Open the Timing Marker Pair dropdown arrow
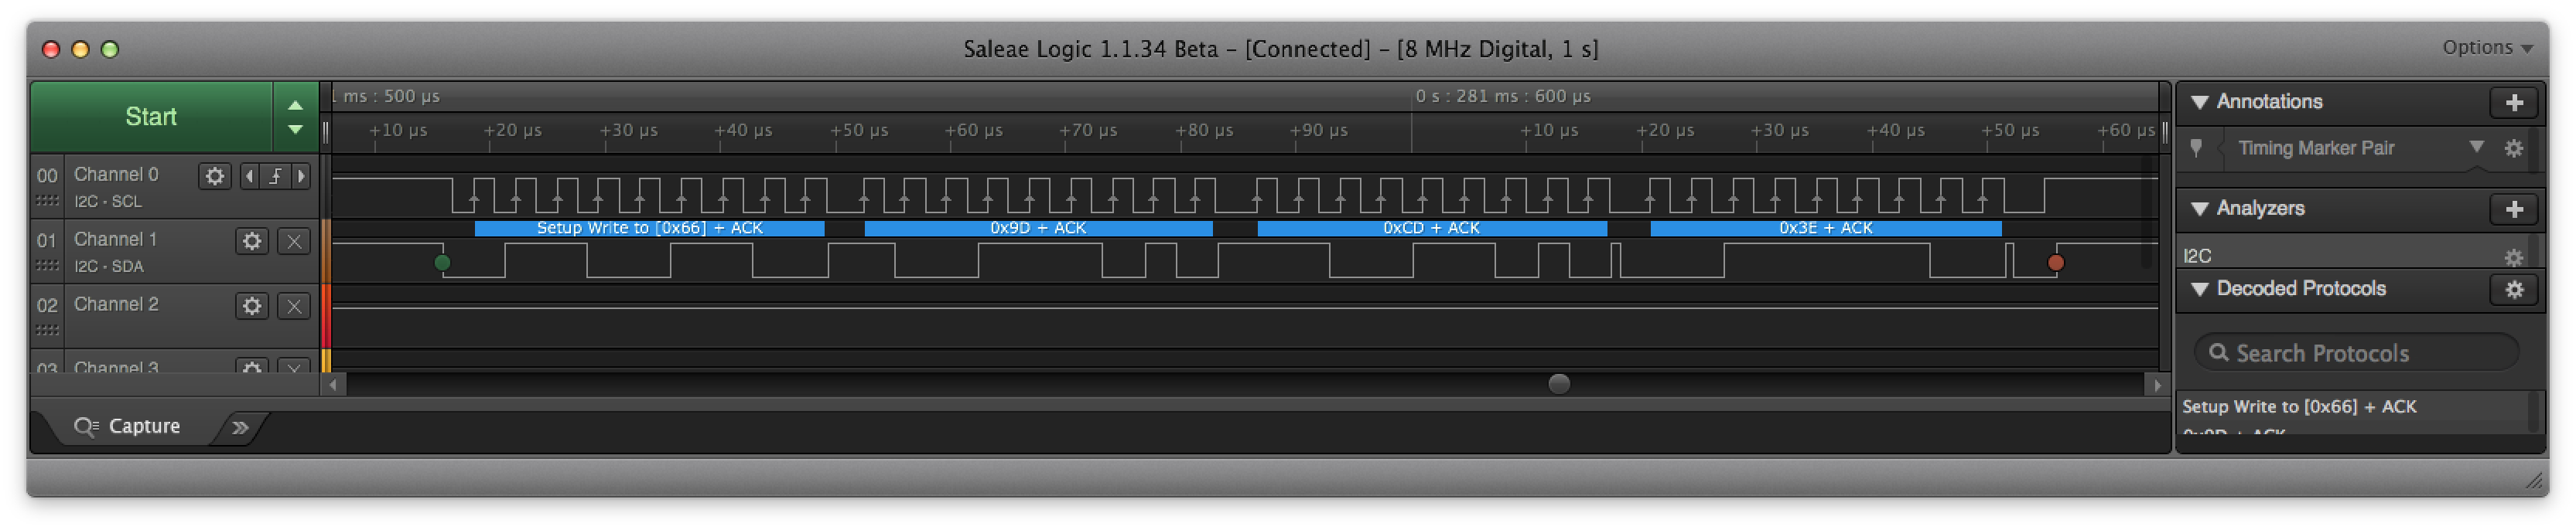Image resolution: width=2576 pixels, height=530 pixels. [2476, 147]
